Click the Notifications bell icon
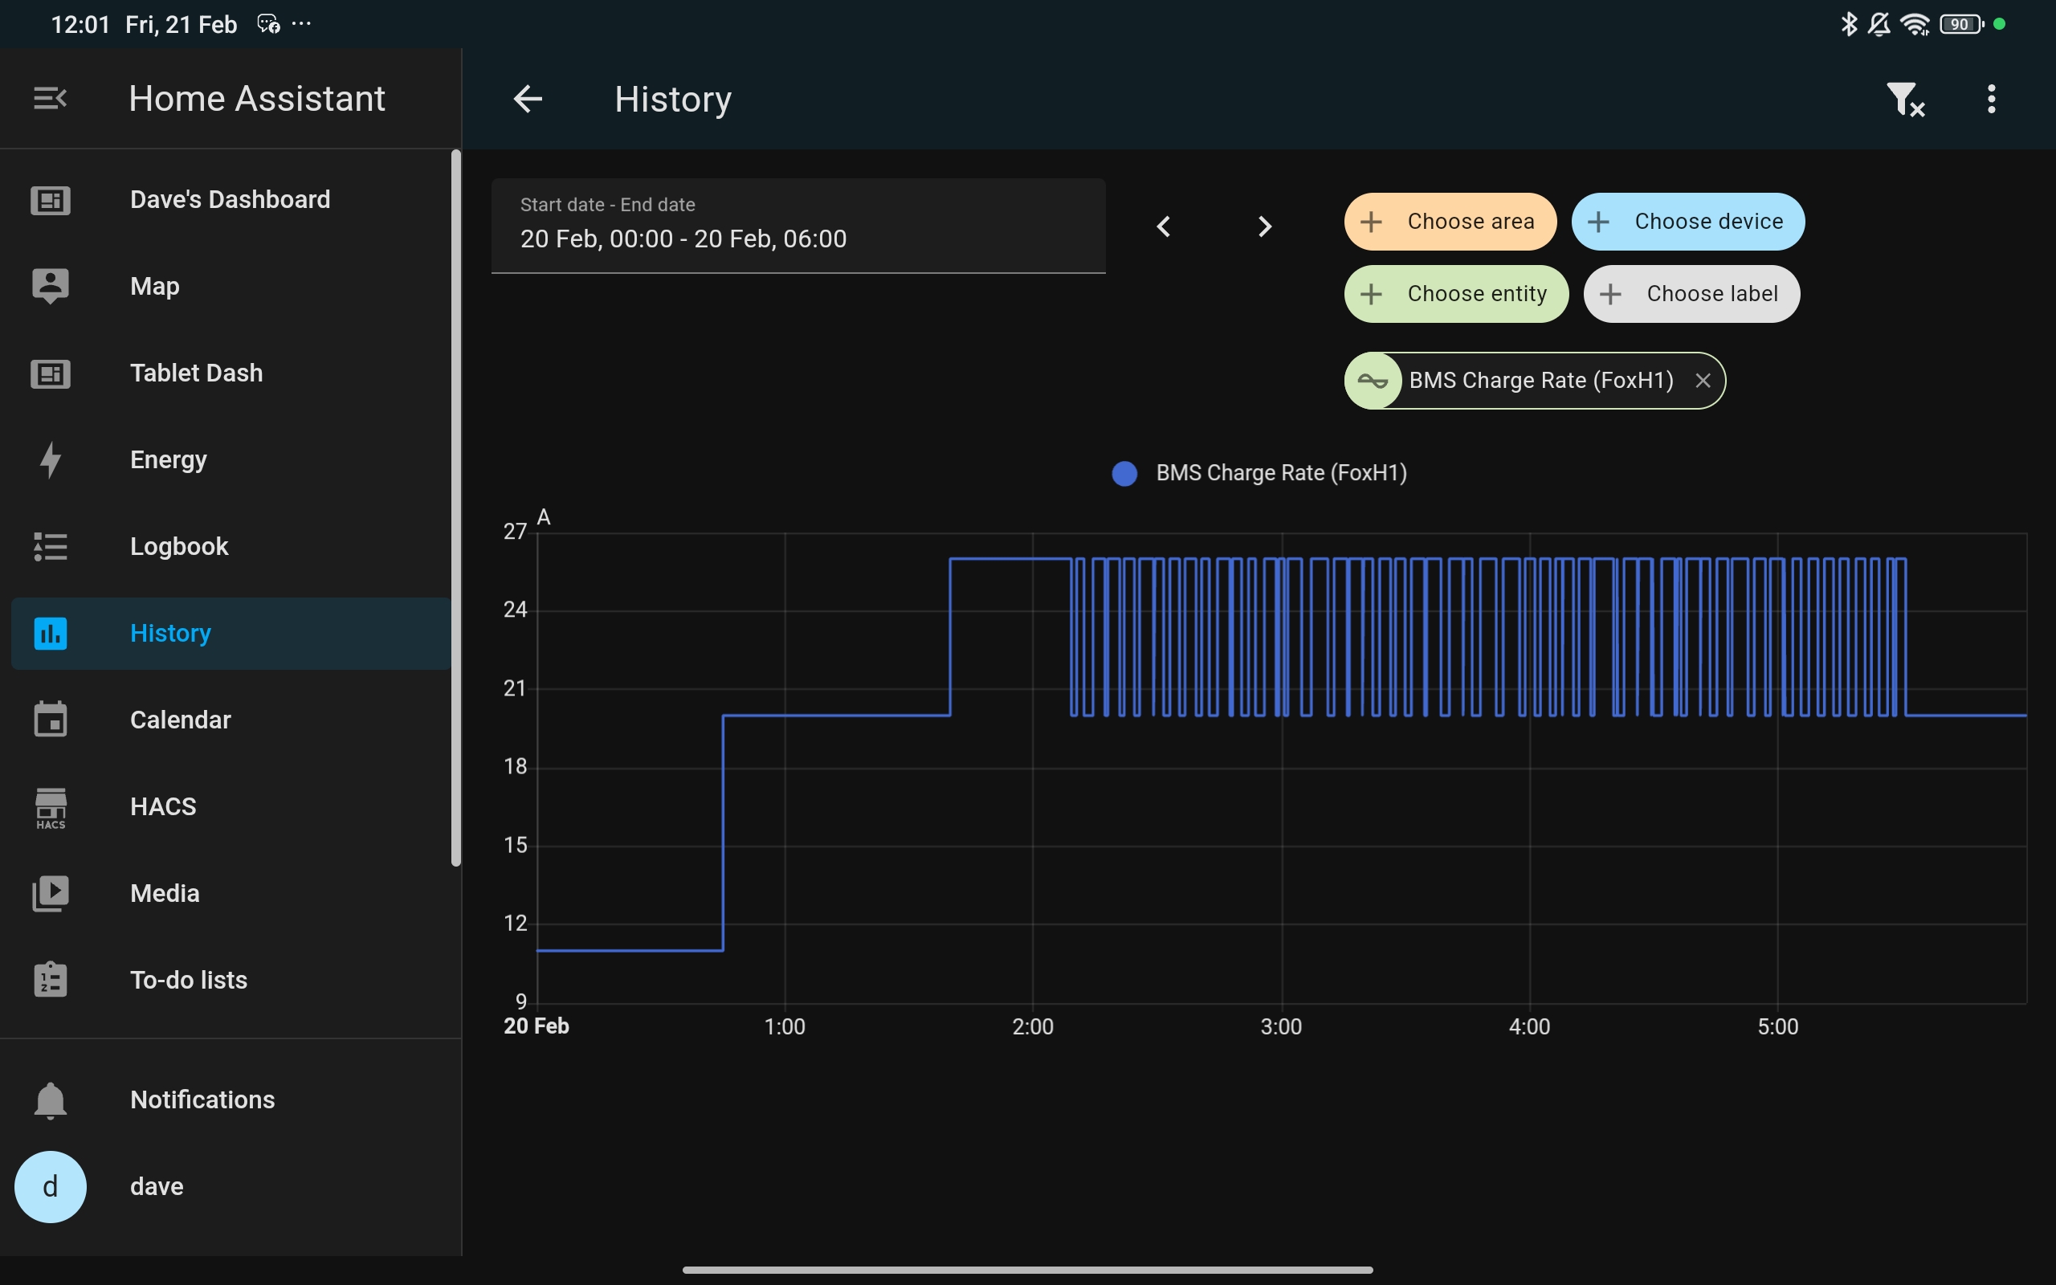 [x=51, y=1099]
